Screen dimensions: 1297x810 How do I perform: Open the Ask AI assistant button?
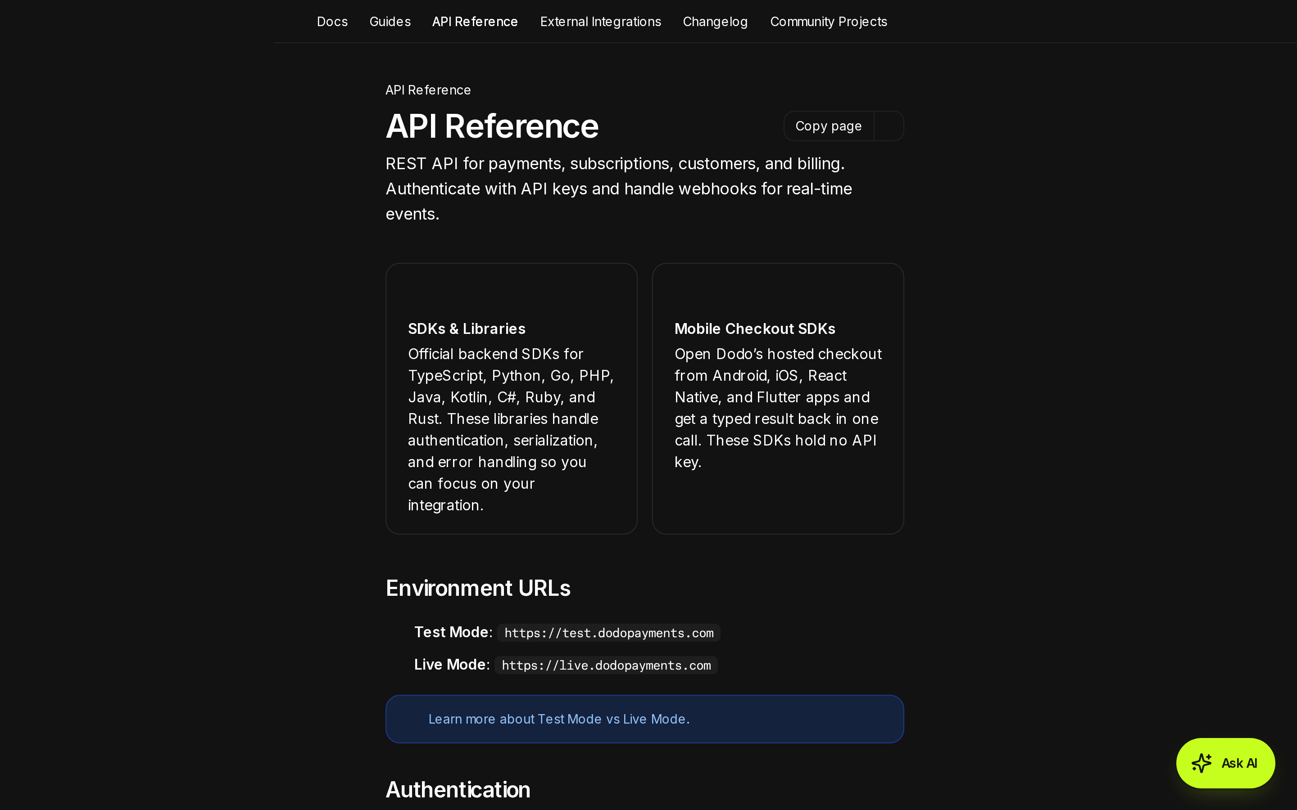[1225, 763]
